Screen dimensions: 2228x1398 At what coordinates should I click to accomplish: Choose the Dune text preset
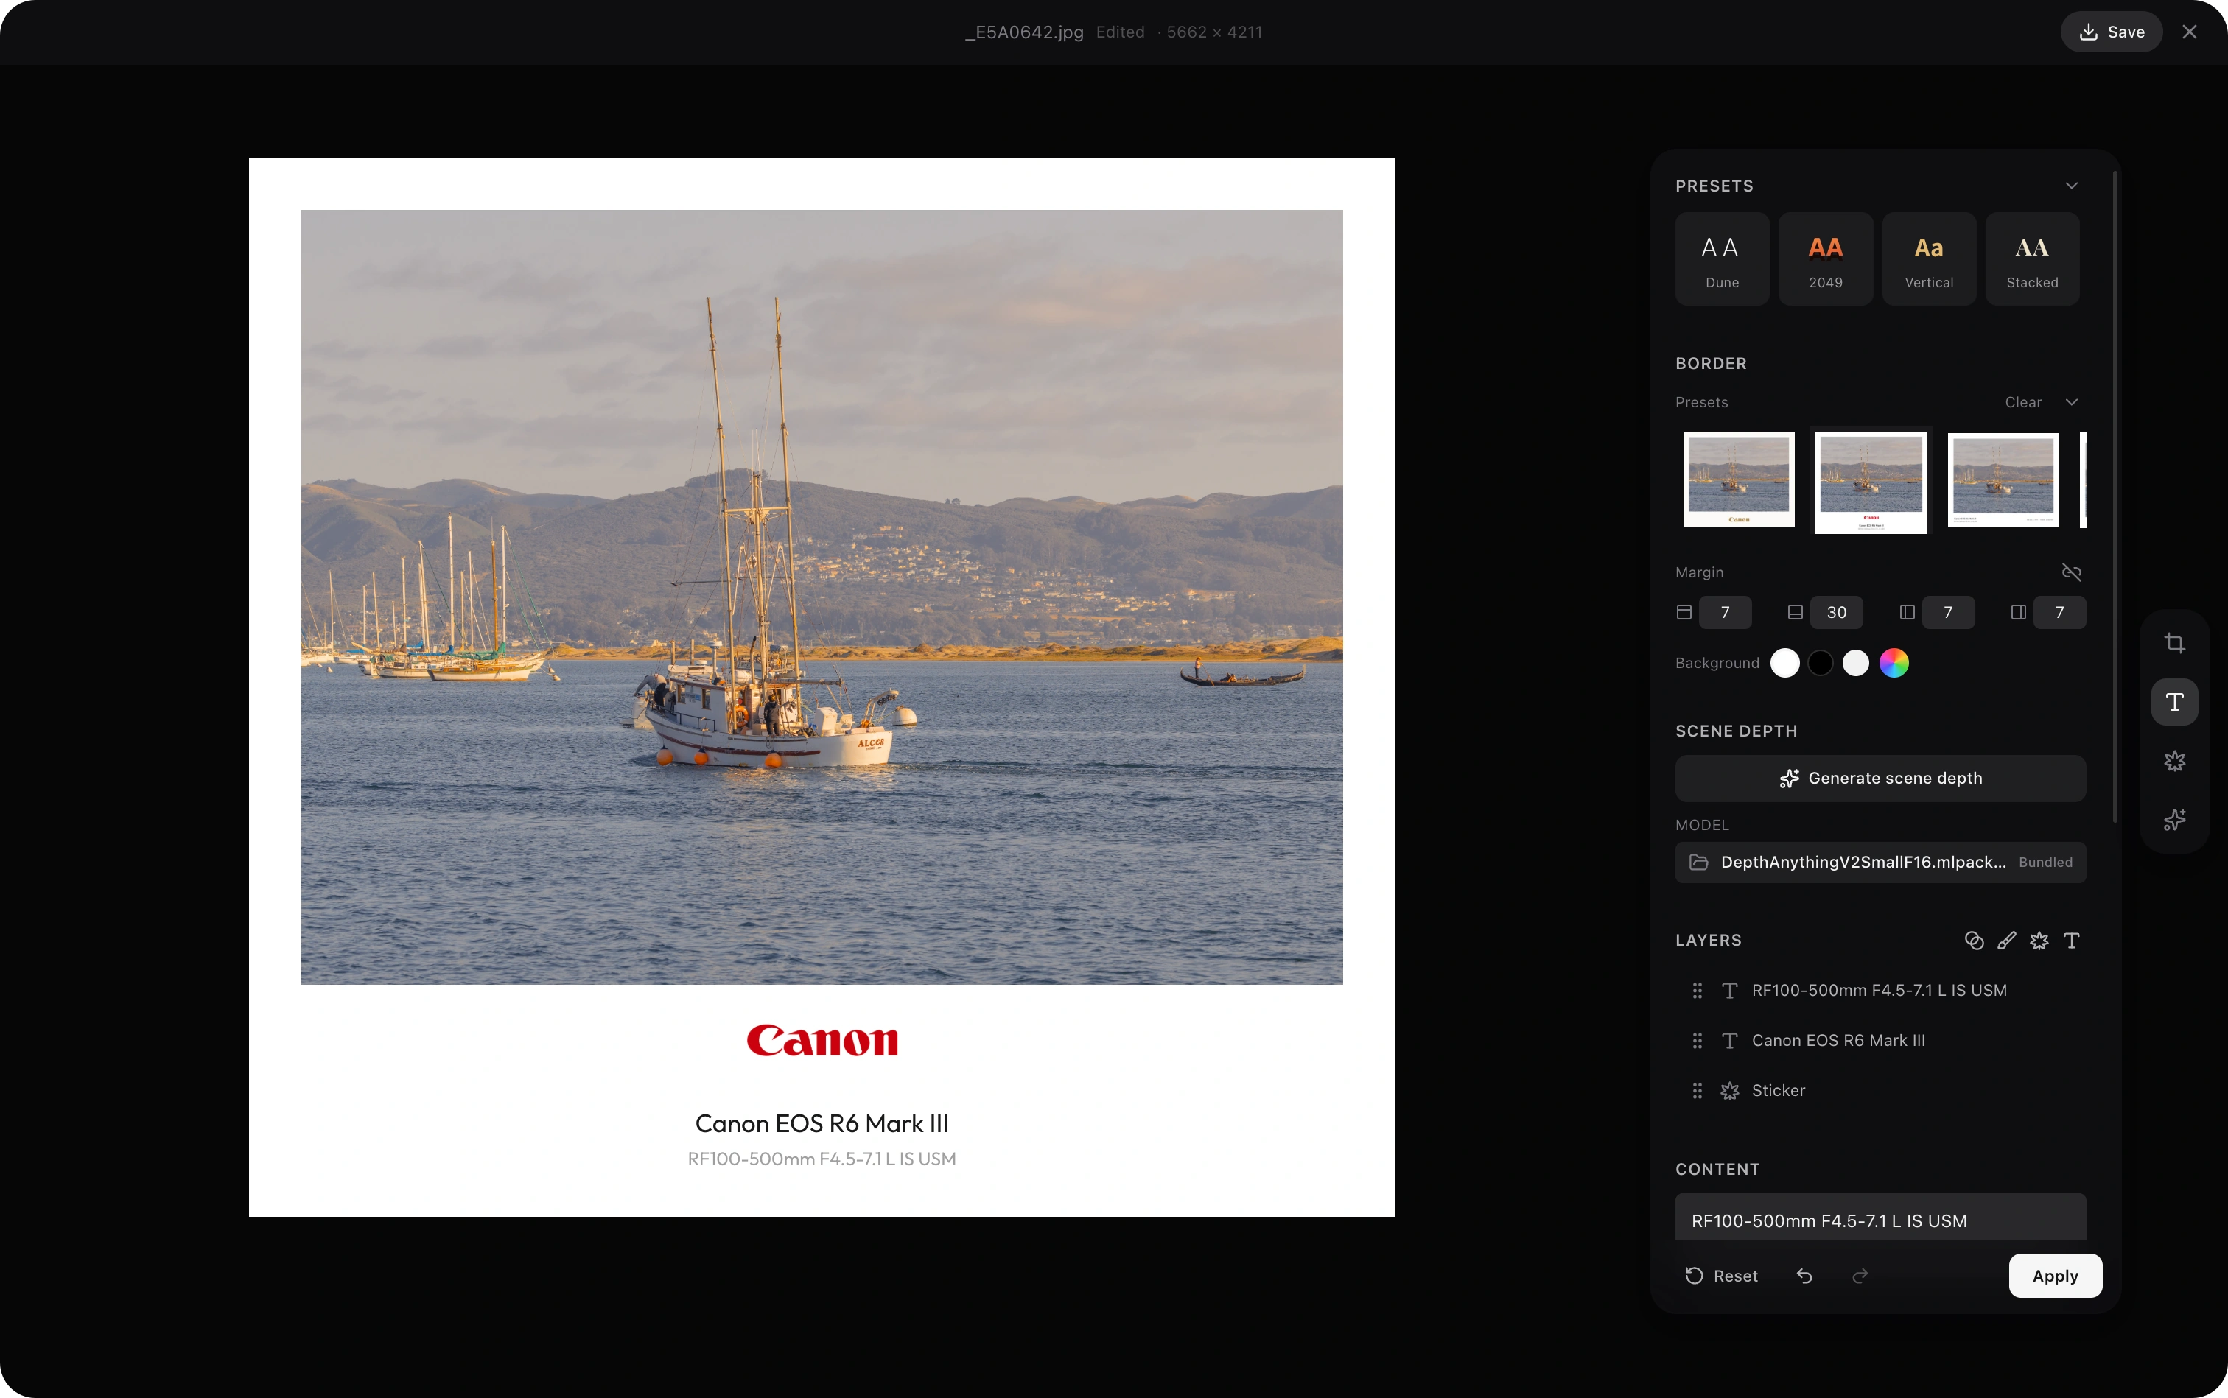(1722, 259)
